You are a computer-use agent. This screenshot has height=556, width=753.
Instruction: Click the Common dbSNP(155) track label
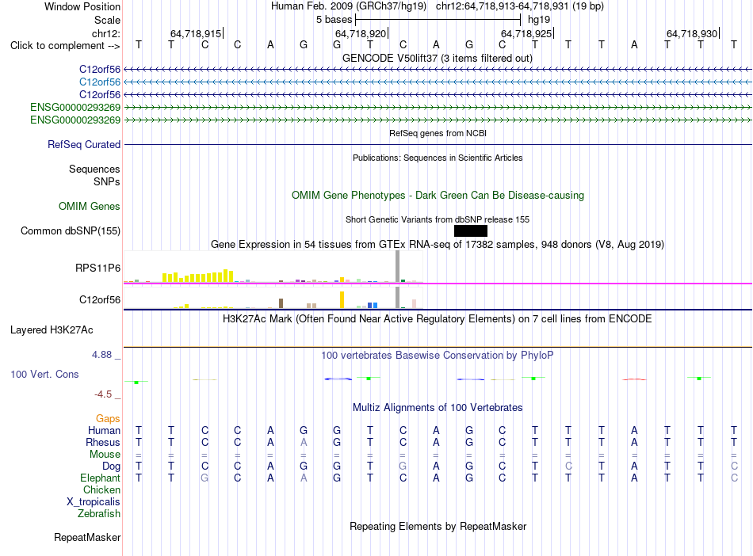(70, 230)
